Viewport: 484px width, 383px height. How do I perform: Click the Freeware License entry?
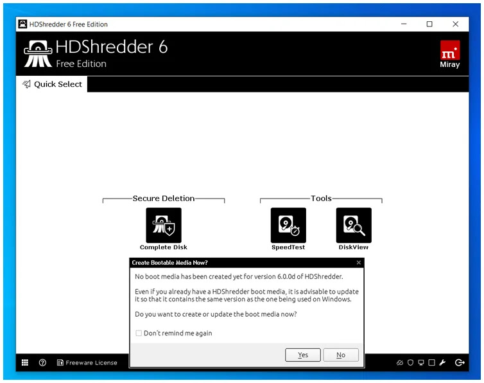coord(87,362)
